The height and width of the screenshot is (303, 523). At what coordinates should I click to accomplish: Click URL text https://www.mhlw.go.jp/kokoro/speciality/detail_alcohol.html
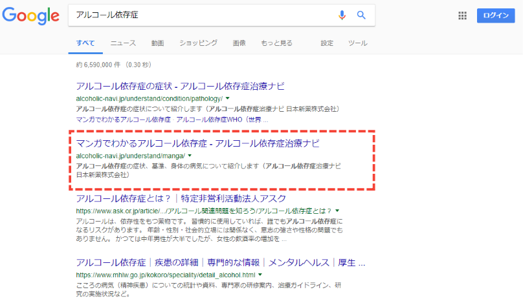click(166, 275)
